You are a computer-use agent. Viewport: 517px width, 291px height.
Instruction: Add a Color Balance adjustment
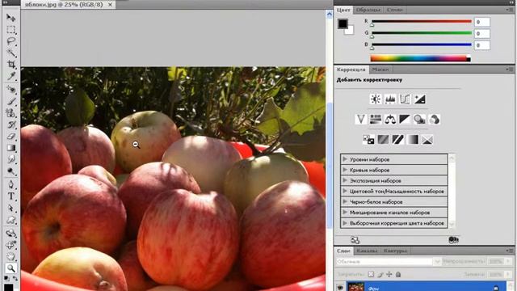(390, 119)
